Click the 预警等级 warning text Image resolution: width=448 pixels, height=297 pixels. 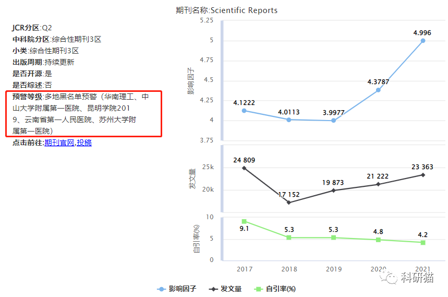80,114
